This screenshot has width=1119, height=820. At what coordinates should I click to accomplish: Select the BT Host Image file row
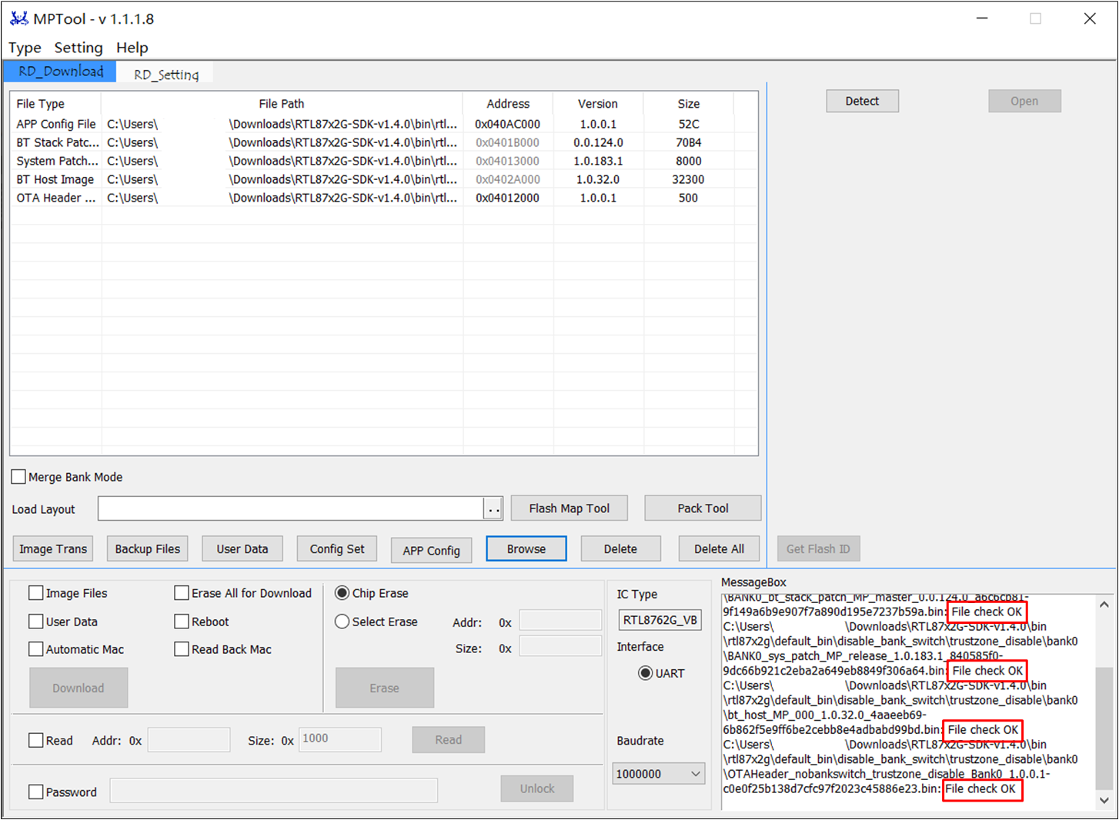pos(55,179)
